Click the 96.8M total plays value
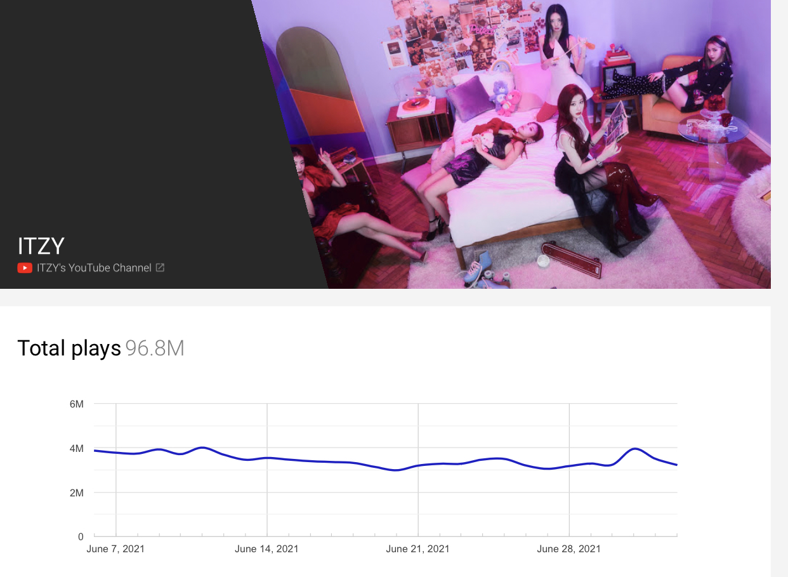Image resolution: width=788 pixels, height=577 pixels. (155, 348)
